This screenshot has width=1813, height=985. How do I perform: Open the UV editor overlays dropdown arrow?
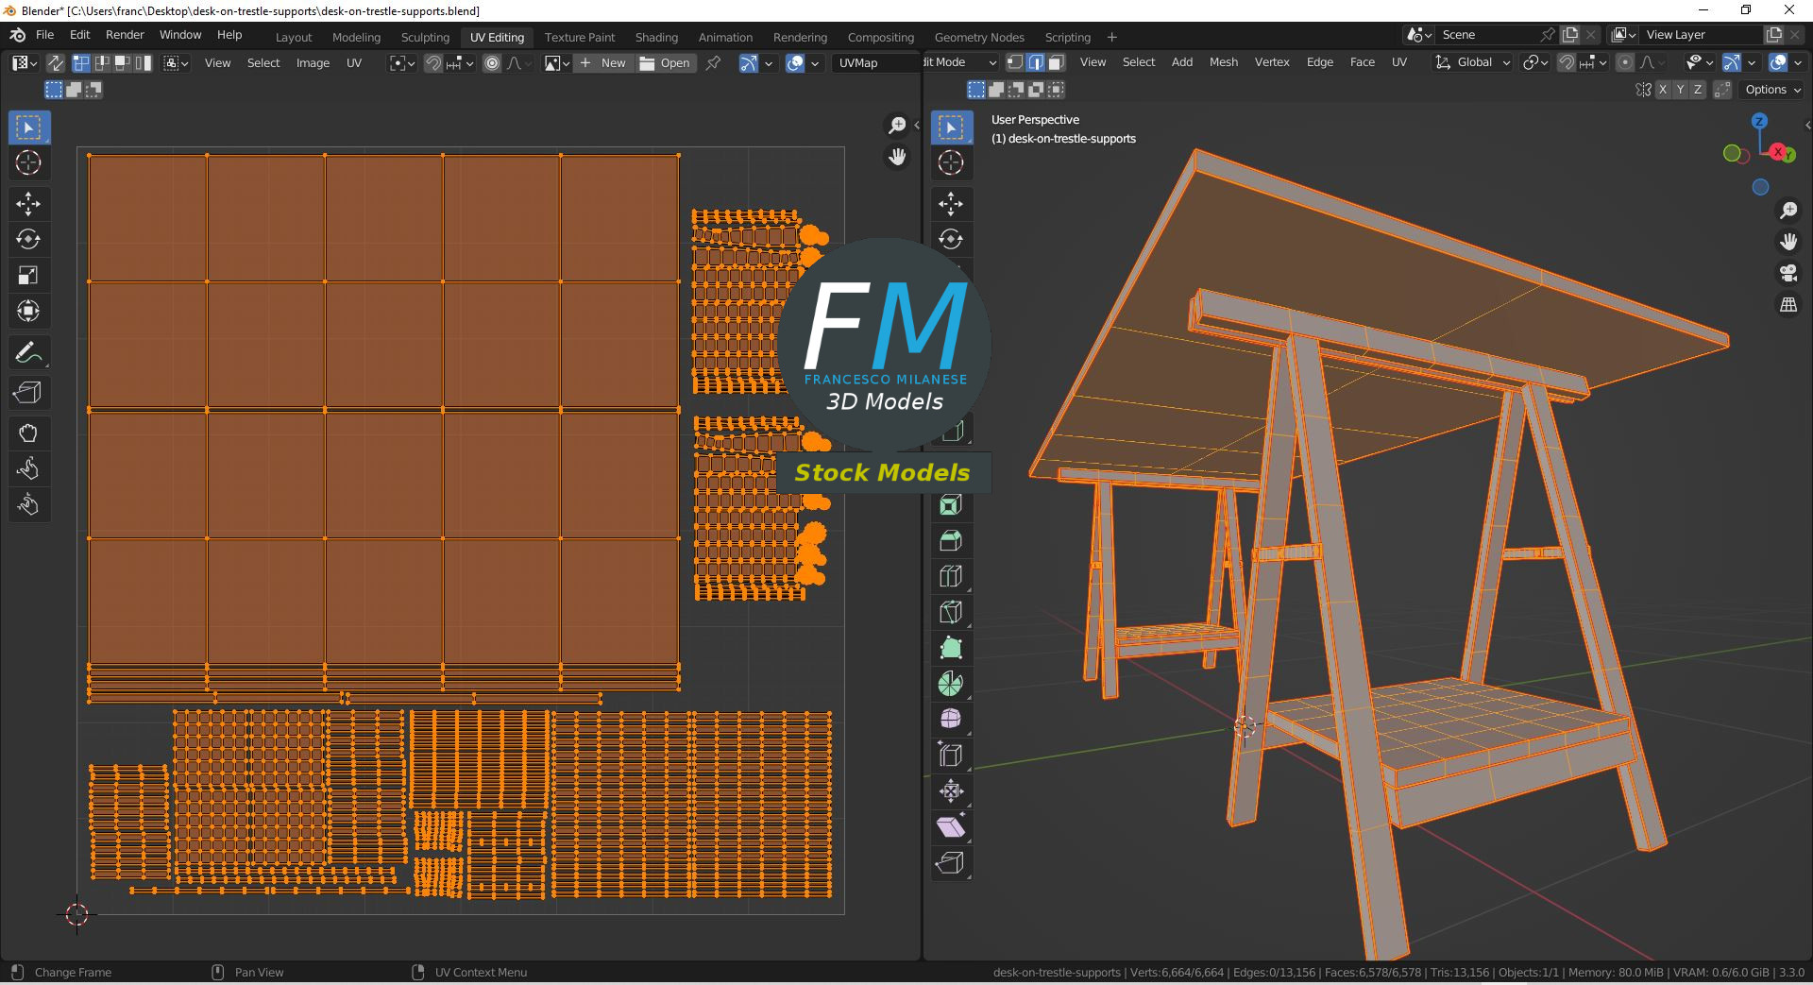[x=816, y=63]
